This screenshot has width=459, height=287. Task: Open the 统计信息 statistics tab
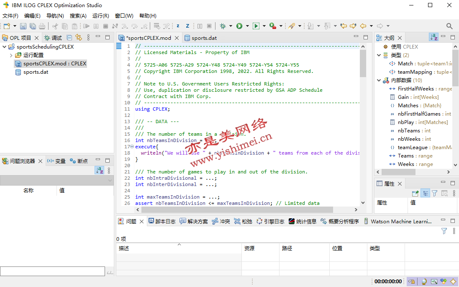pyautogui.click(x=303, y=221)
